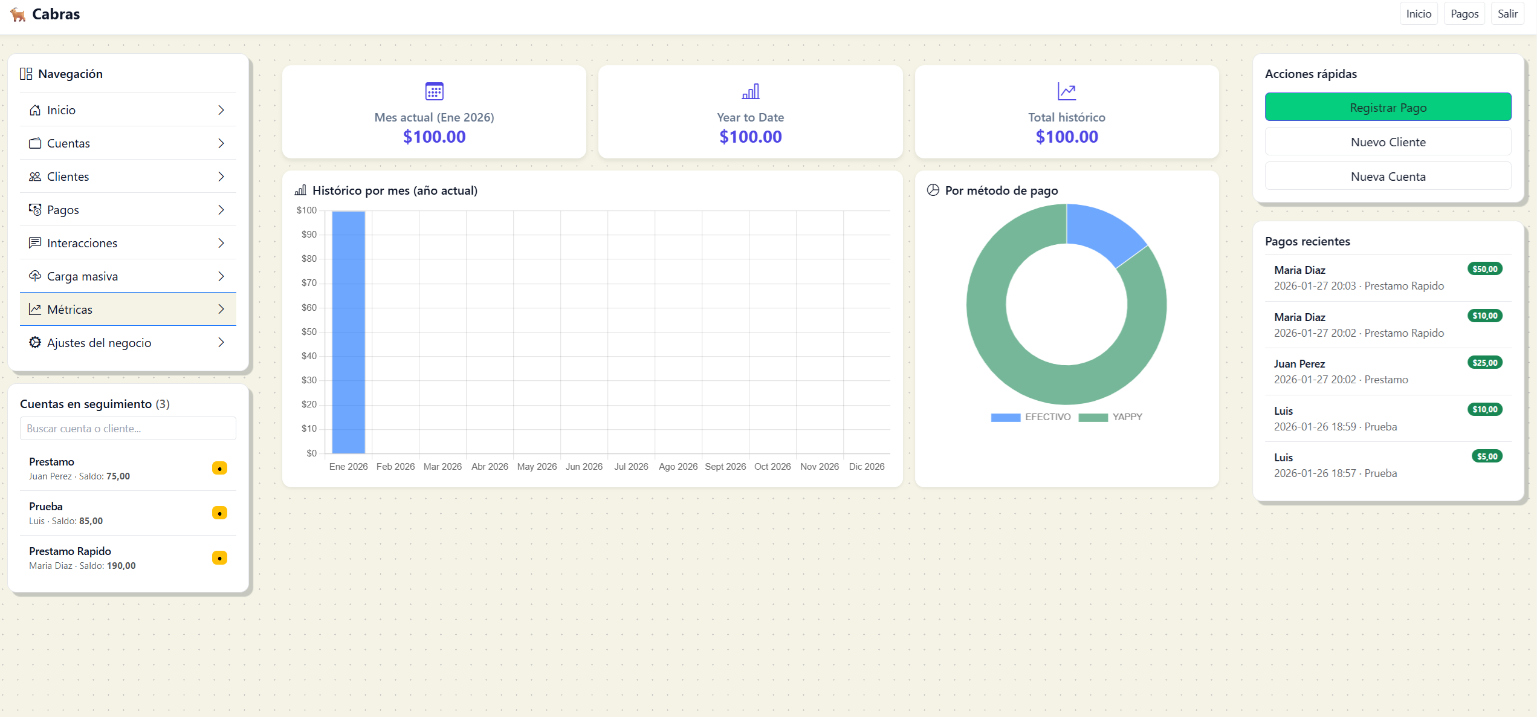
Task: Click the calendar icon on Mes actual card
Action: coord(434,91)
